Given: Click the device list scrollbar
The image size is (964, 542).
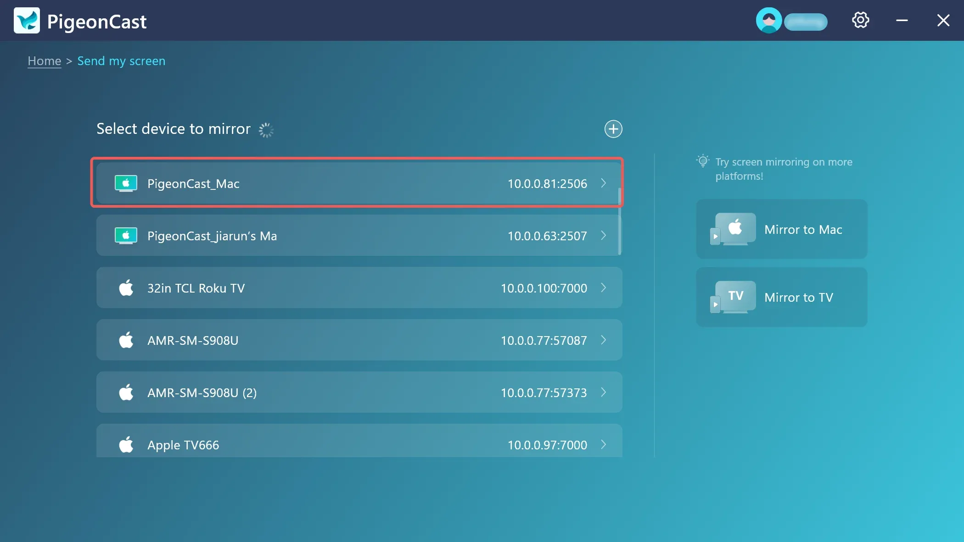Looking at the screenshot, I should [620, 221].
